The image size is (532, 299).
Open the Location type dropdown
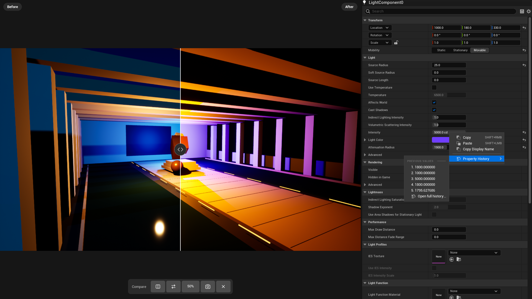(380, 28)
